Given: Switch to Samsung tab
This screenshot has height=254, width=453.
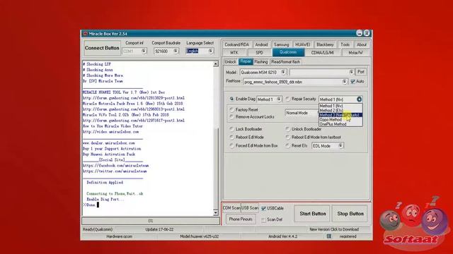Looking at the screenshot, I should coord(282,44).
